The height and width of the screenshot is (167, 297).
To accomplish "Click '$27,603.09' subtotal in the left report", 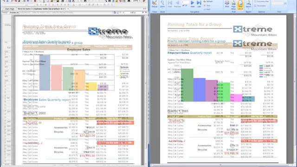I will pyautogui.click(x=87, y=136).
